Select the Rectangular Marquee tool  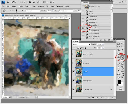119,43
